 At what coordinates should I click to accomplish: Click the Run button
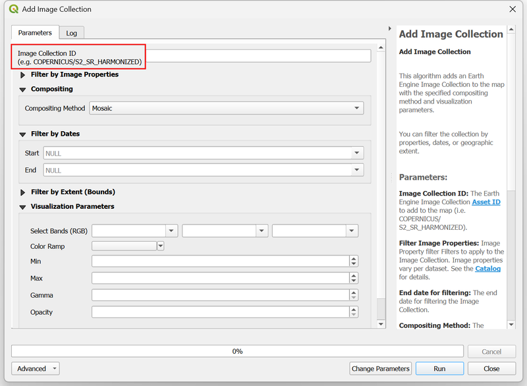pos(439,368)
